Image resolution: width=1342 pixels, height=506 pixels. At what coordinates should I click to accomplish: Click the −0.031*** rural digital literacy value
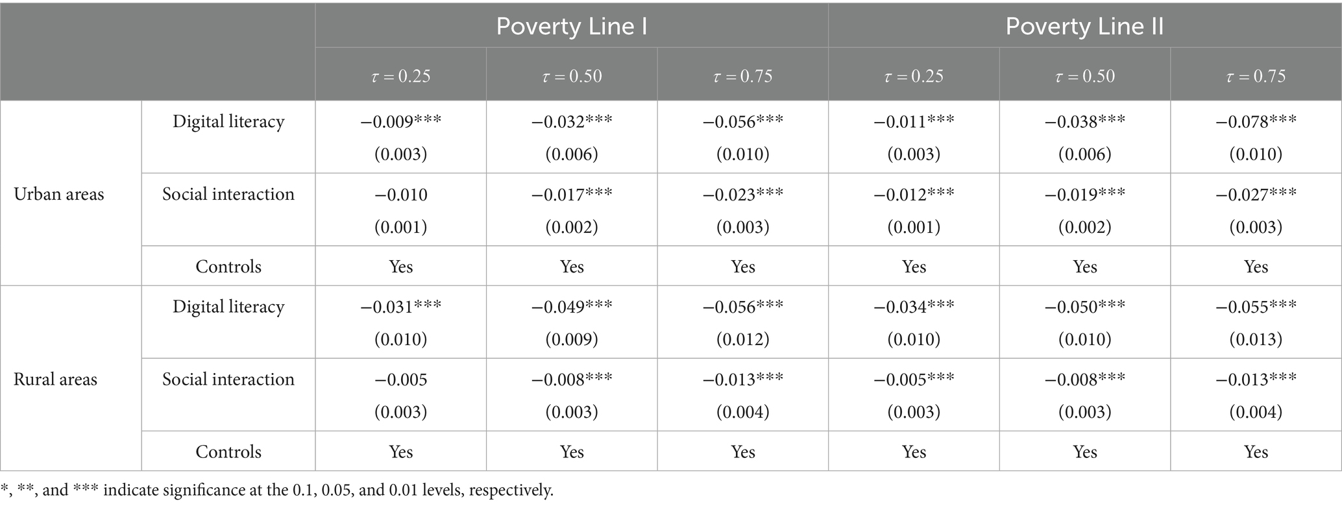click(400, 306)
